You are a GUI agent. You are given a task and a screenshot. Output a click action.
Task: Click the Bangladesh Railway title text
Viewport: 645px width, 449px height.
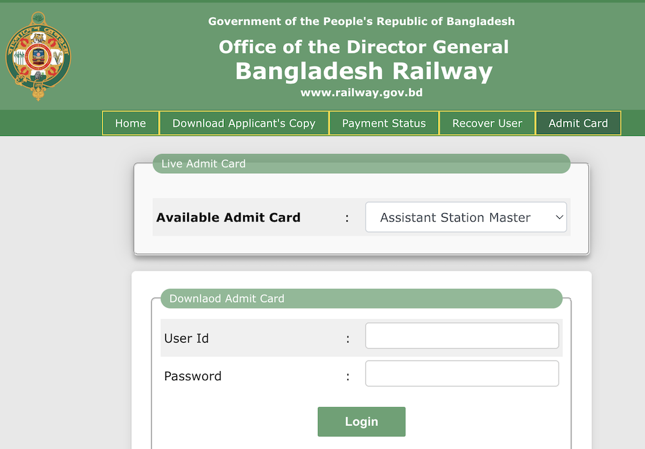[x=364, y=71]
